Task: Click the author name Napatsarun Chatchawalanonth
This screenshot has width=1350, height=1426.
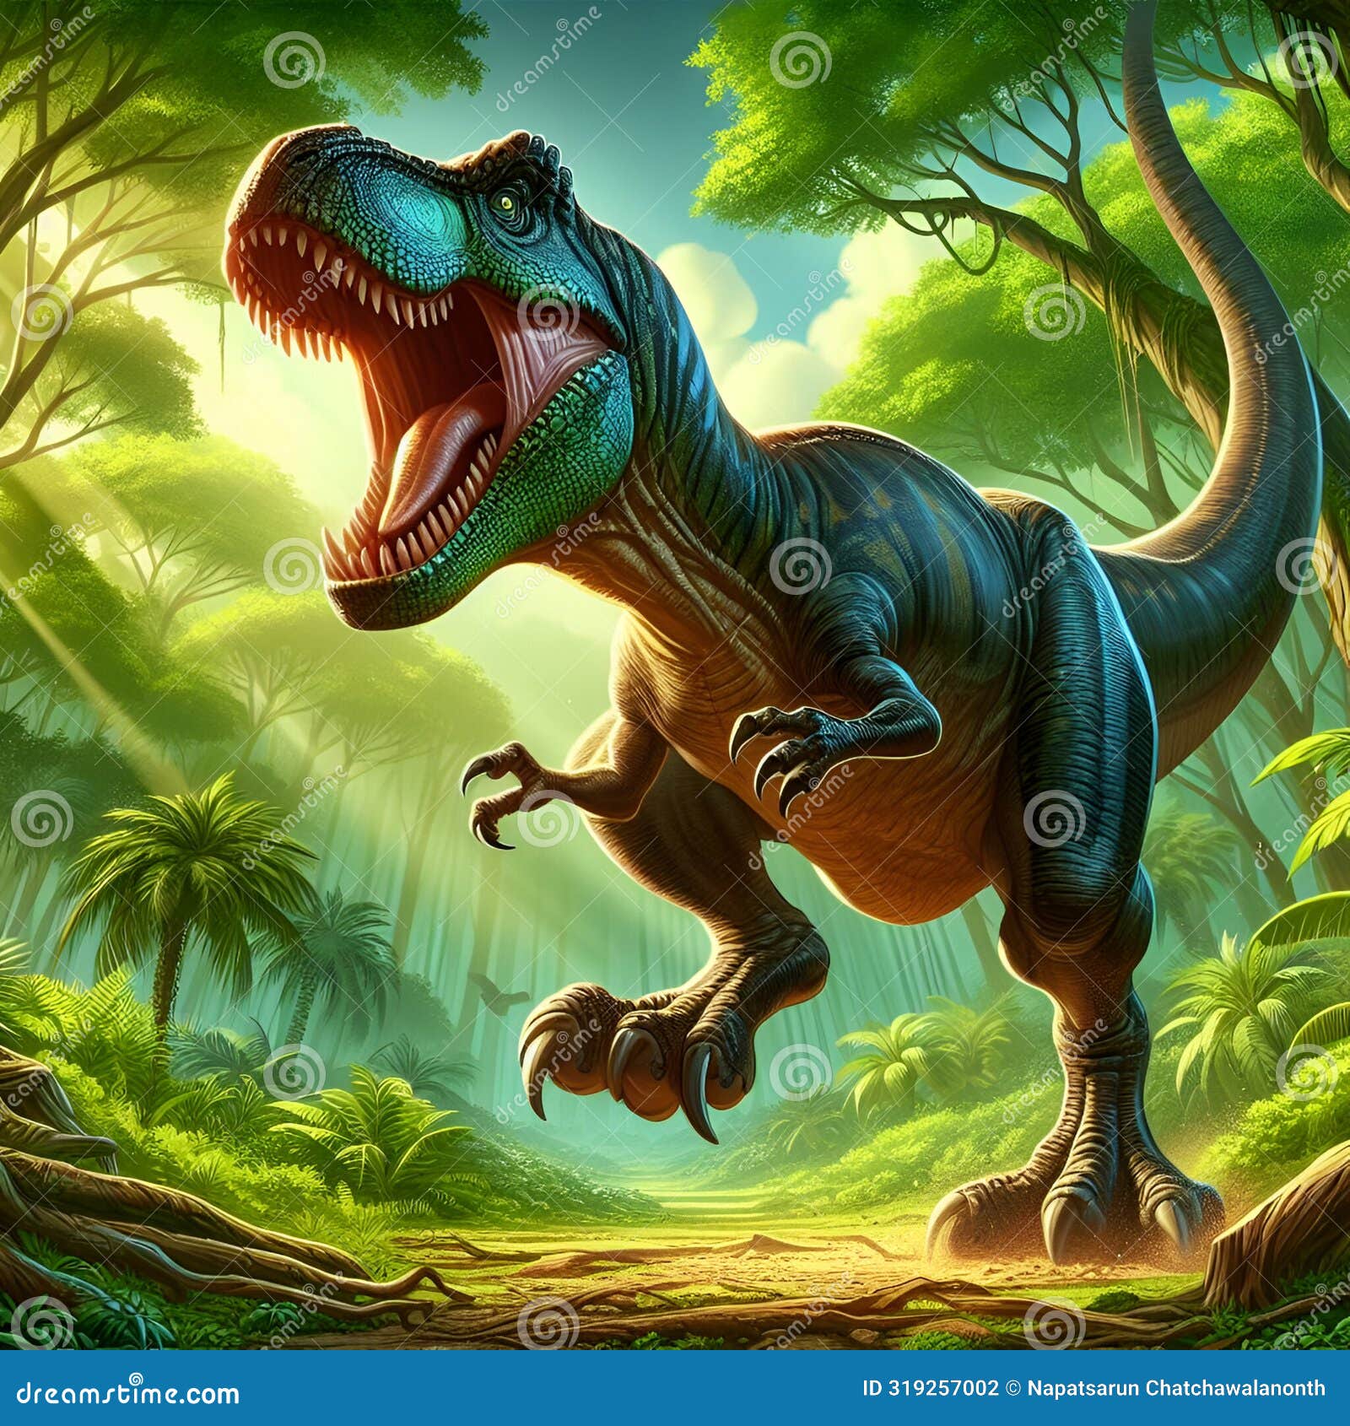Action: 1177,1388
